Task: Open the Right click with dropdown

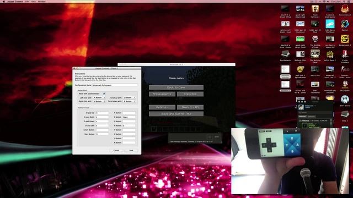Action: coord(99,101)
